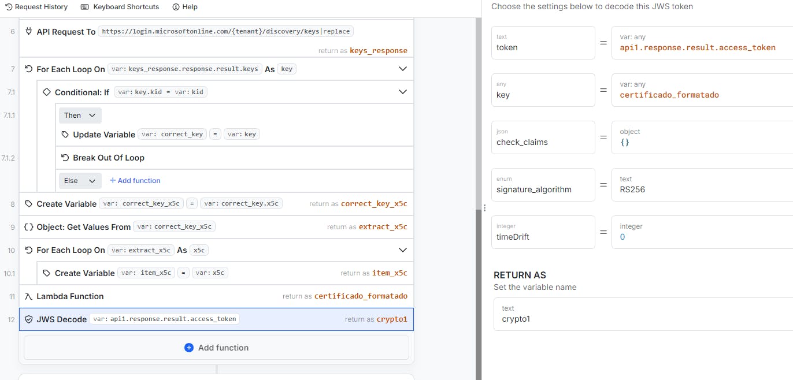Click the Conditional diamond icon
This screenshot has width=793, height=380.
tap(47, 92)
